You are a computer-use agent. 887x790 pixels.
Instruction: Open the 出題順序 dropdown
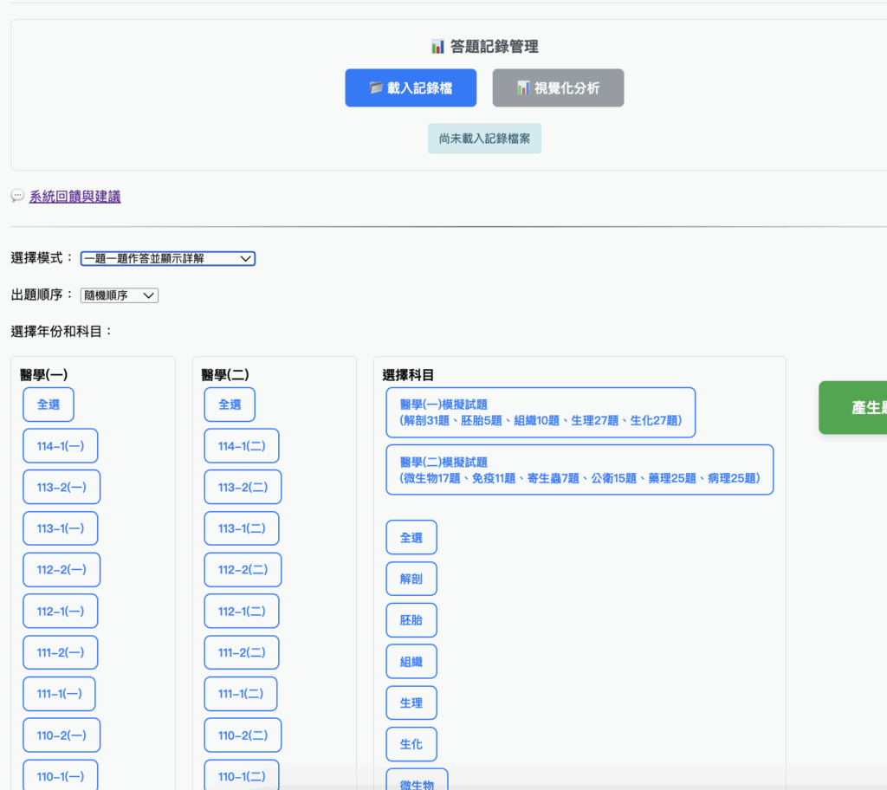tap(119, 295)
